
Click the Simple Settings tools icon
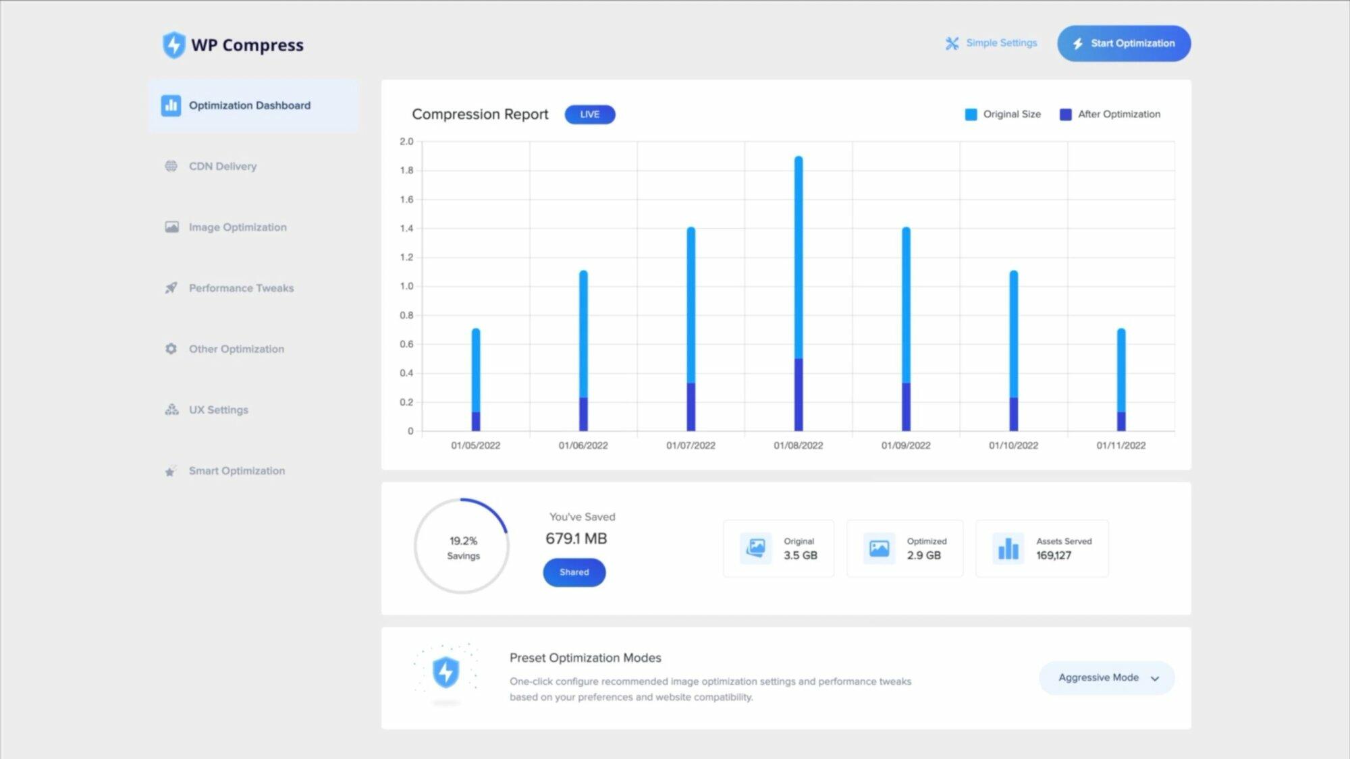[952, 43]
